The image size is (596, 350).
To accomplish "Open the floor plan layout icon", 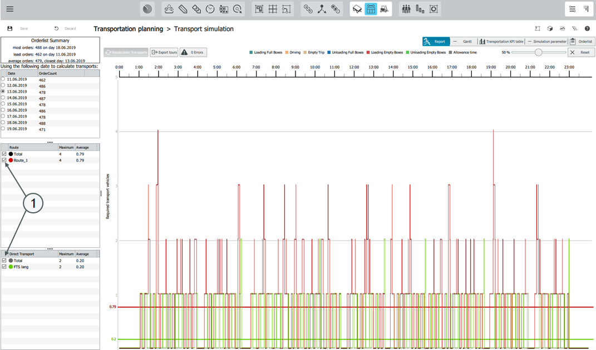I will [259, 9].
